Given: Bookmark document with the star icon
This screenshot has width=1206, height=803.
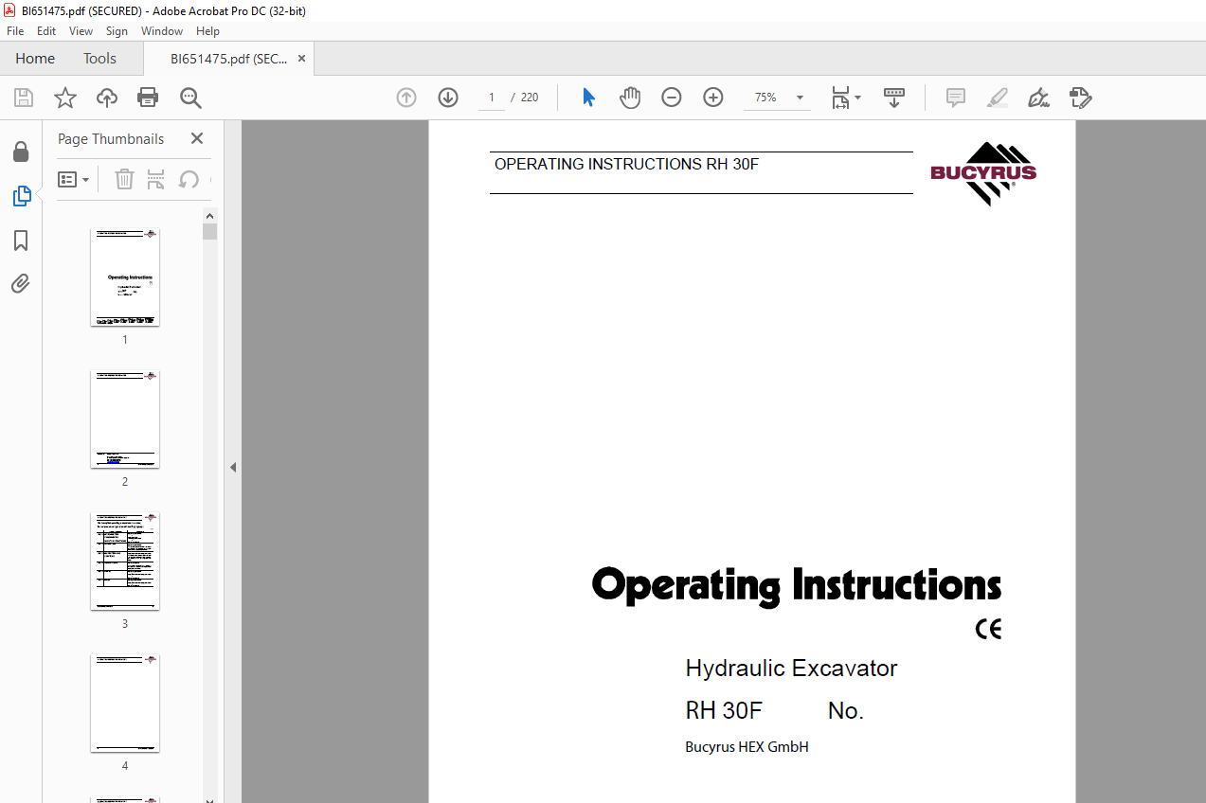Looking at the screenshot, I should click(64, 98).
